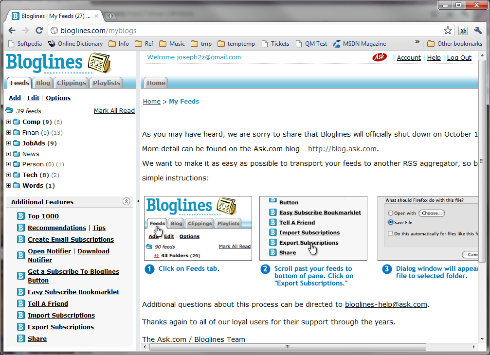Reload the Bloglines page
490x355 pixels.
coord(39,30)
